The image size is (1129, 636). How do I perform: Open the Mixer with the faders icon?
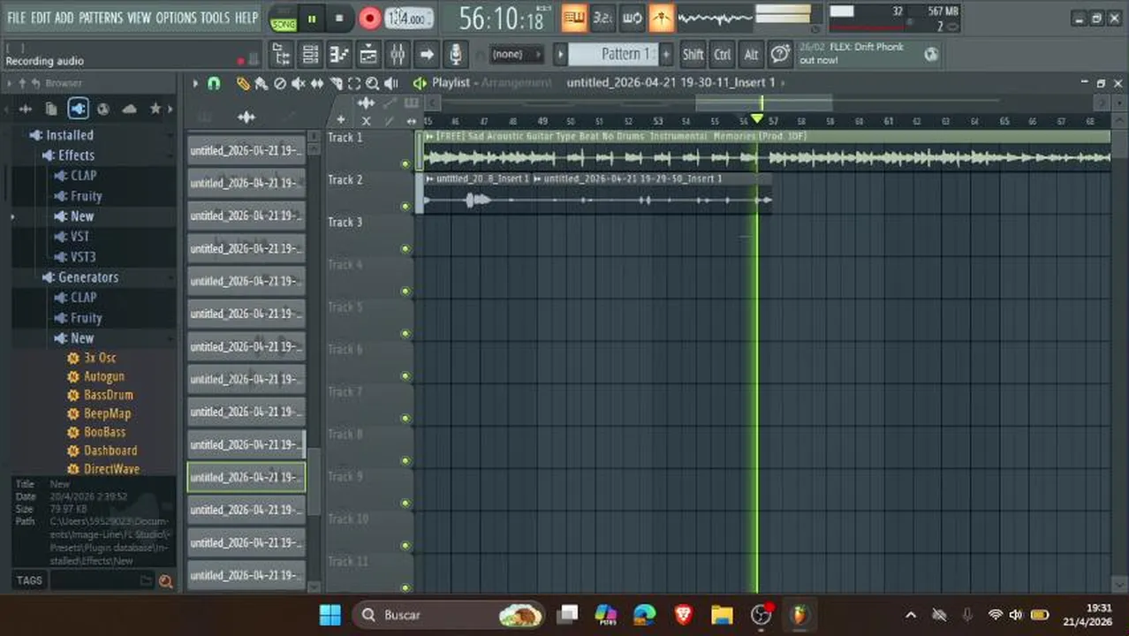click(398, 55)
